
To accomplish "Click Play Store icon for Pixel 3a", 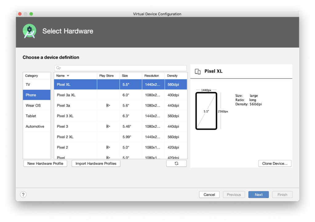I will (x=108, y=105).
